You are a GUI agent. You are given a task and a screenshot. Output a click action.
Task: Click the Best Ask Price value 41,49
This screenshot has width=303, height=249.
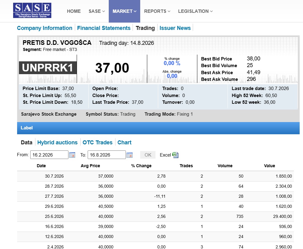[x=254, y=72]
